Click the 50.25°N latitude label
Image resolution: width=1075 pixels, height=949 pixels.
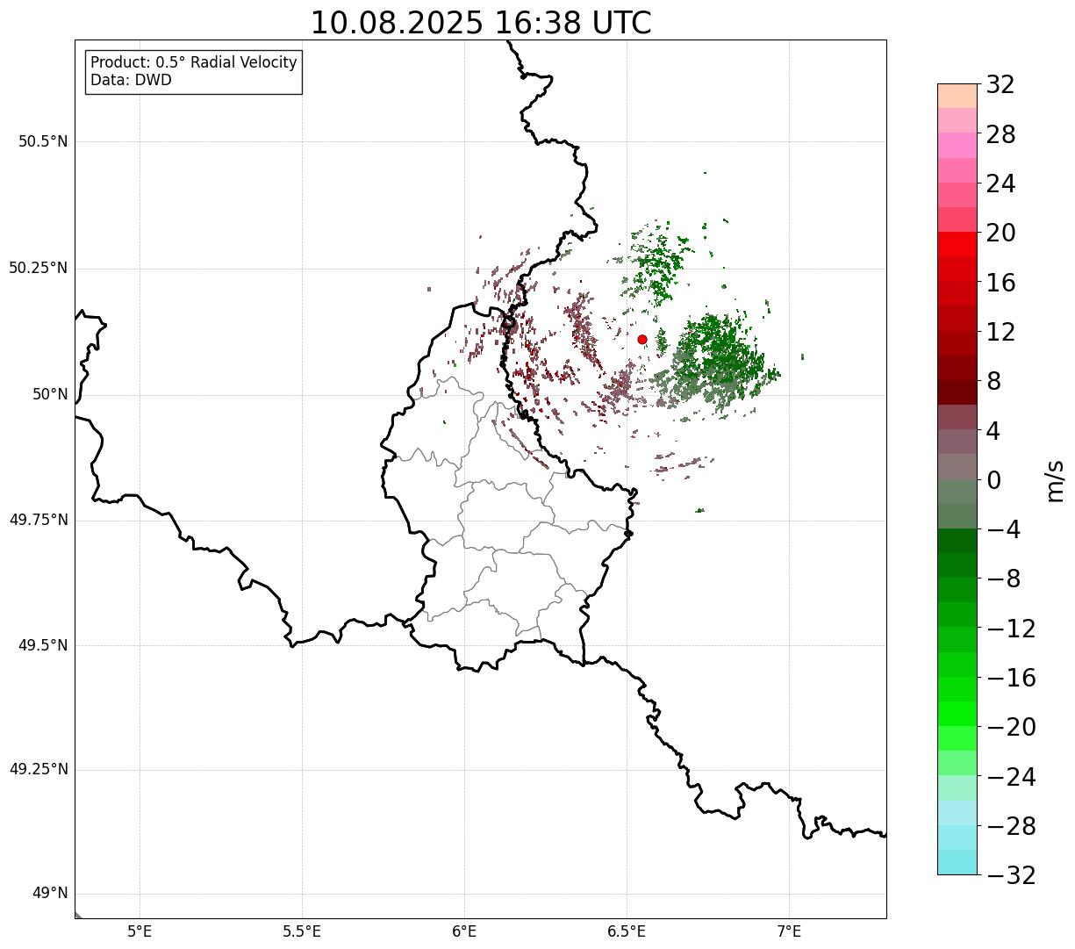pos(39,268)
